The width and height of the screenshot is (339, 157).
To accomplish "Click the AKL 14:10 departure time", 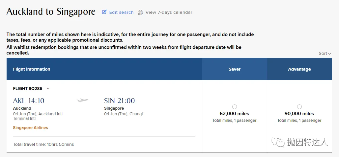I will point(29,101).
